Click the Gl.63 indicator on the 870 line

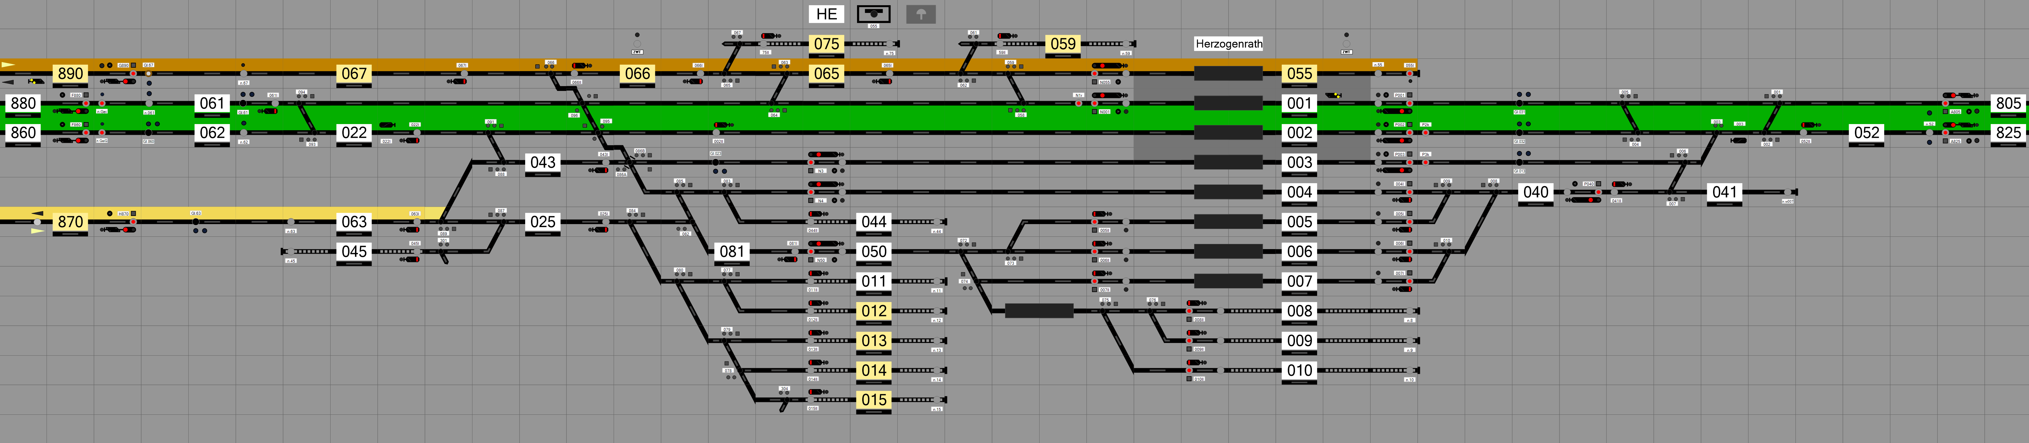click(x=196, y=213)
